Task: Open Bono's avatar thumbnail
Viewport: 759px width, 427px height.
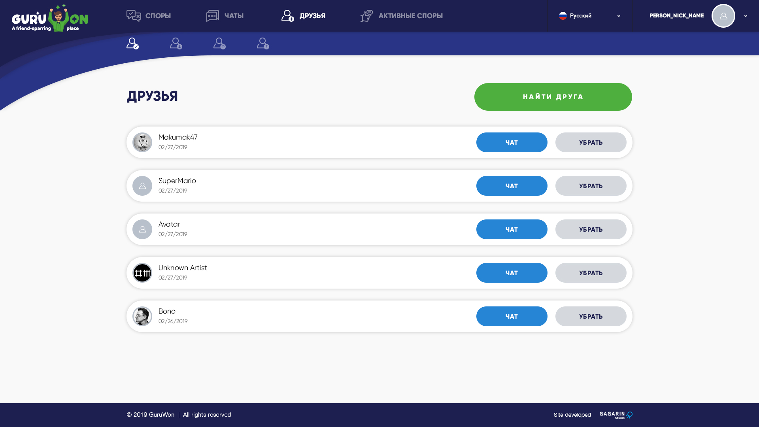Action: 142,316
